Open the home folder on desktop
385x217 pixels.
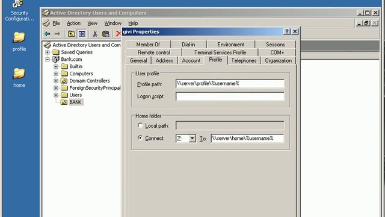click(19, 78)
